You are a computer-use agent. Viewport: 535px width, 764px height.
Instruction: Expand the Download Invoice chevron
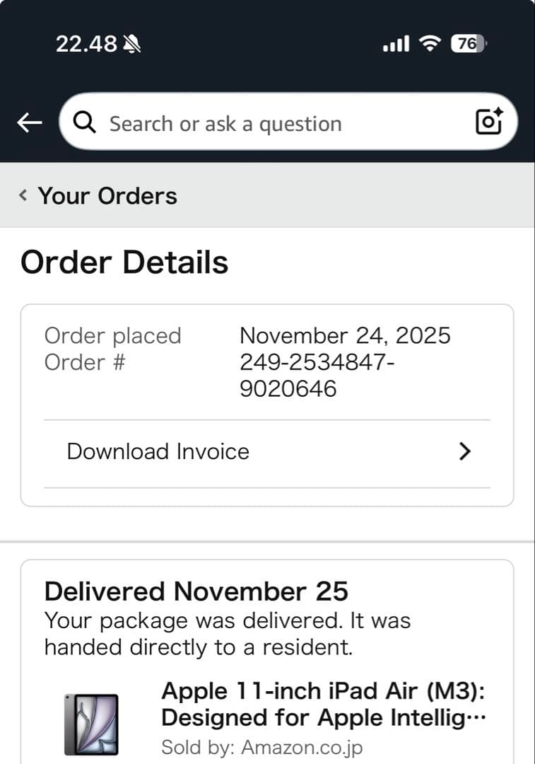pos(465,451)
